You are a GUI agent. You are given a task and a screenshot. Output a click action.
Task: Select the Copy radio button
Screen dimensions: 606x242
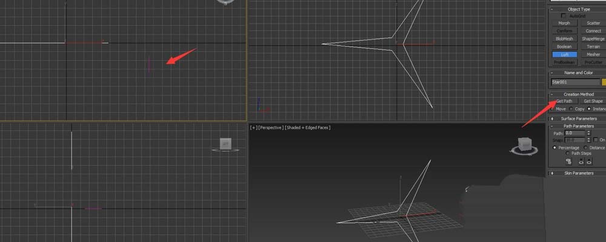point(571,109)
